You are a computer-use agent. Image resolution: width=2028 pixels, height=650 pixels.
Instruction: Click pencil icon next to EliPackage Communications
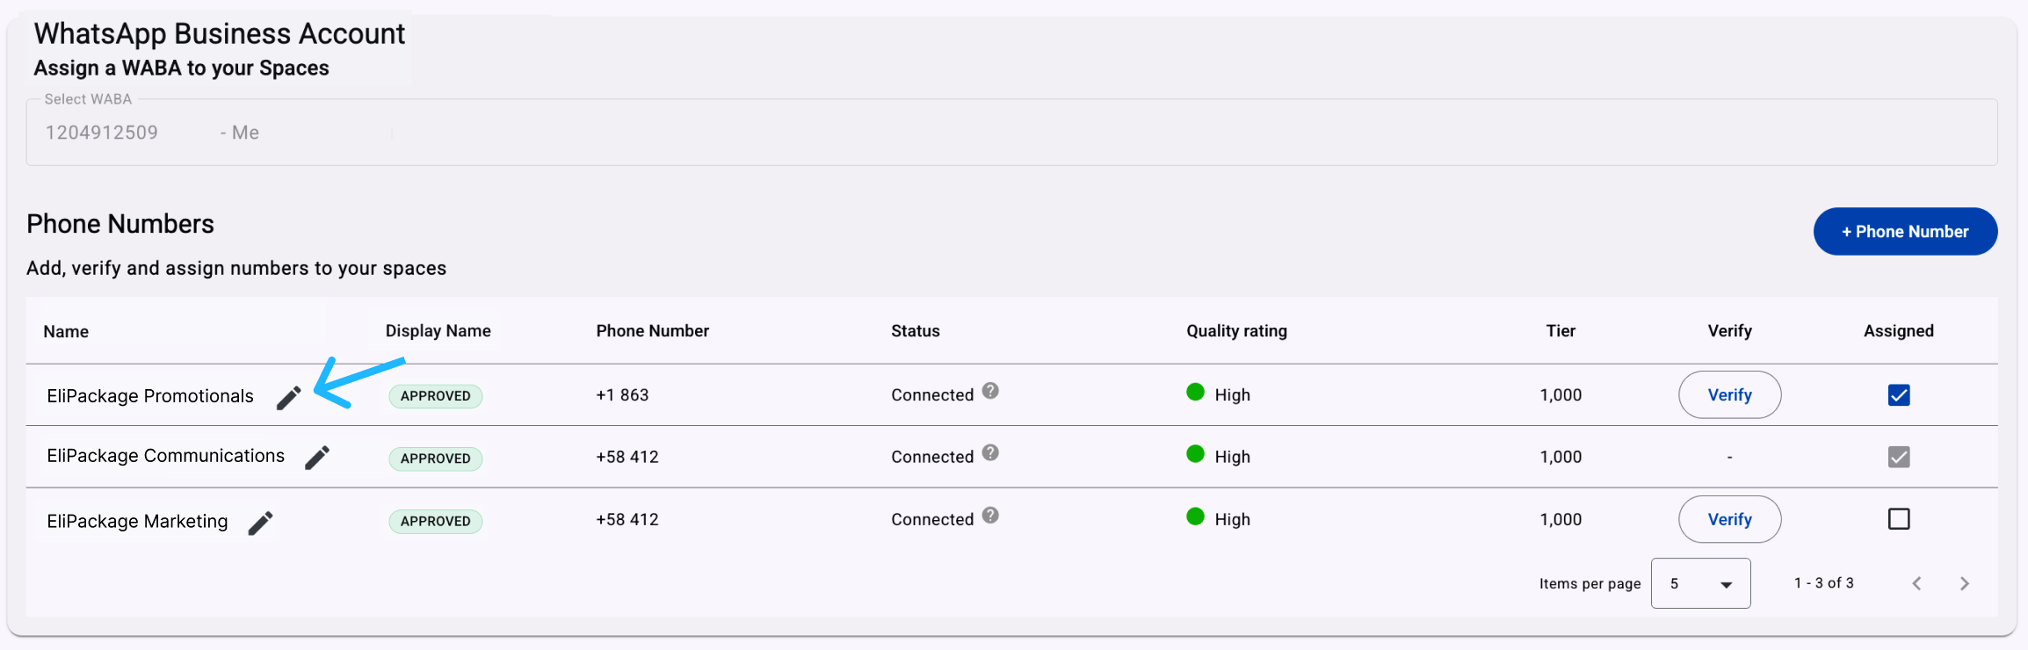tap(317, 458)
